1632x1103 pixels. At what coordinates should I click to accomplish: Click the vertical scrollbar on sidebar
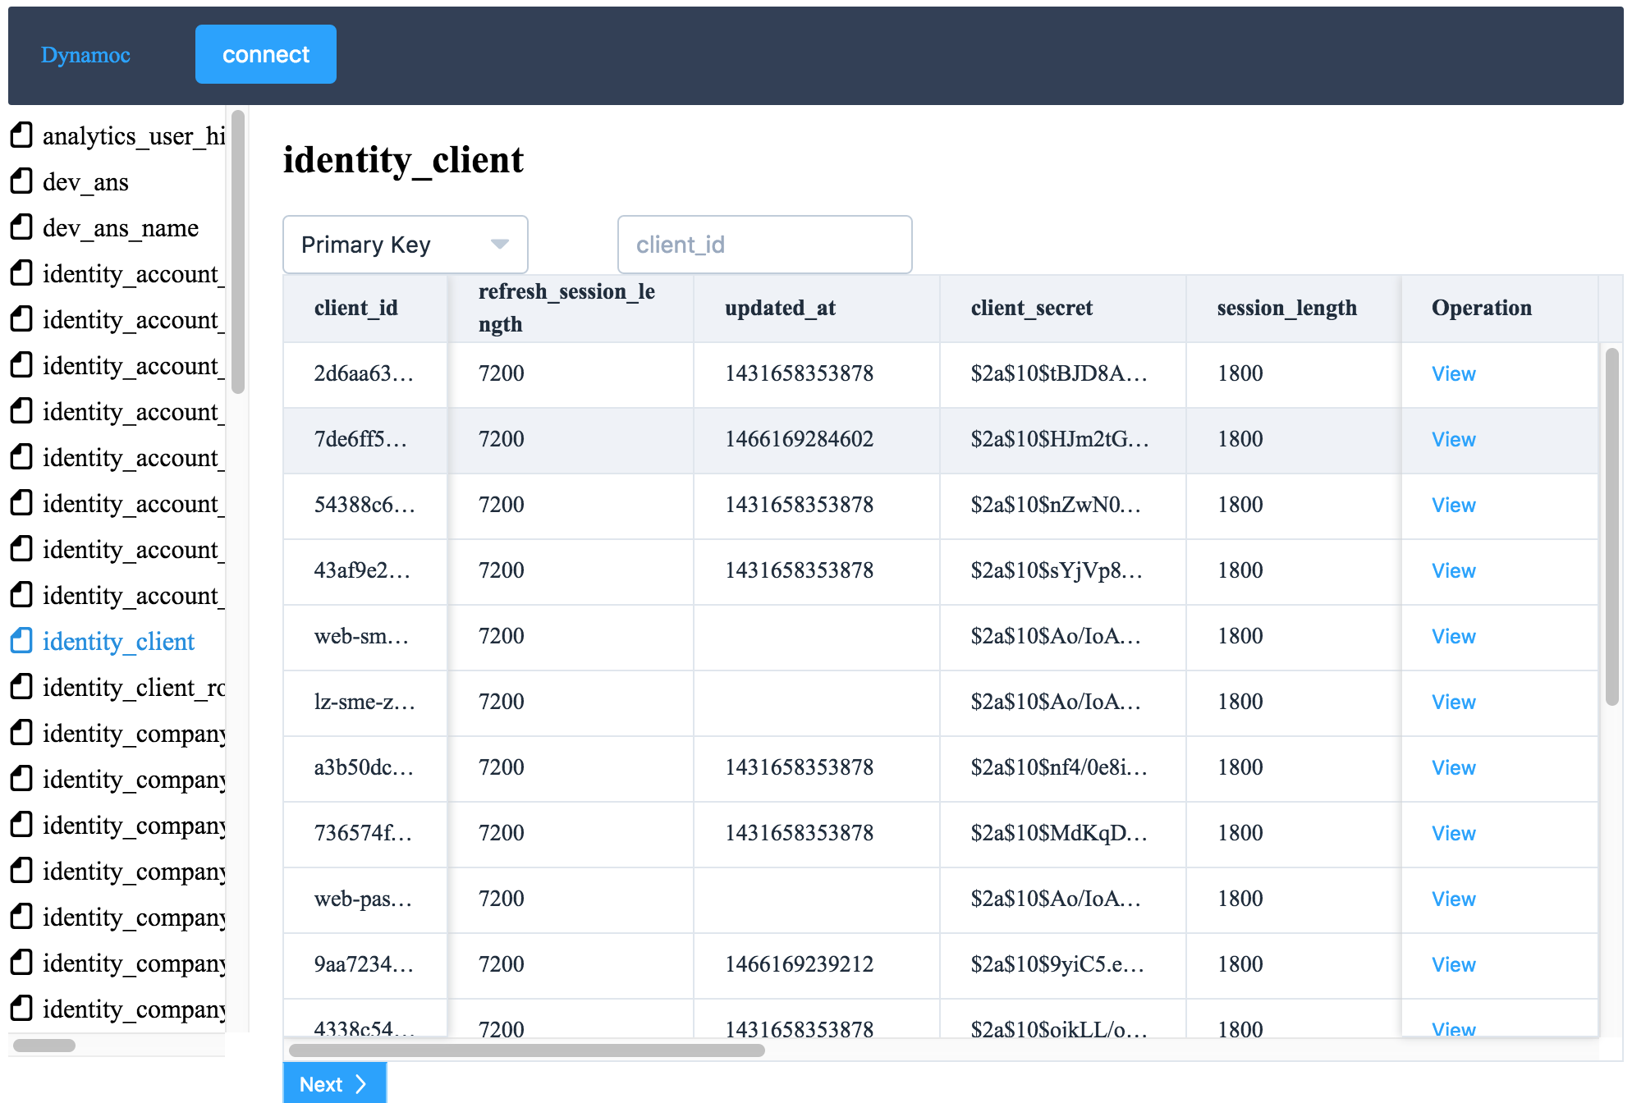coord(242,248)
